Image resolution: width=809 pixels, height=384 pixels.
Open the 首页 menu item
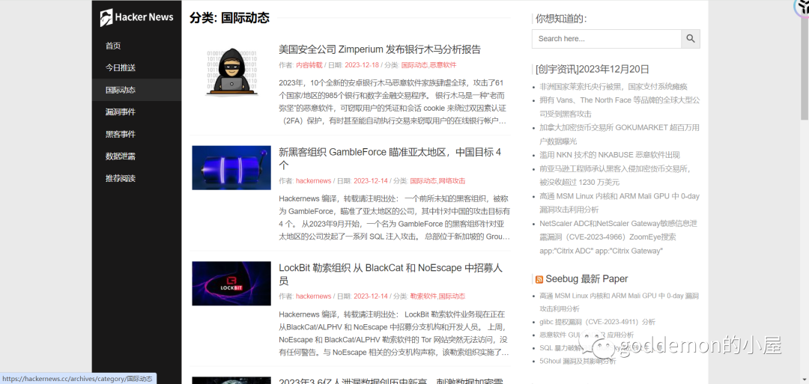pos(113,46)
